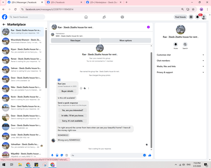Open the Linda conversation
211x168 pixels.
22,136
